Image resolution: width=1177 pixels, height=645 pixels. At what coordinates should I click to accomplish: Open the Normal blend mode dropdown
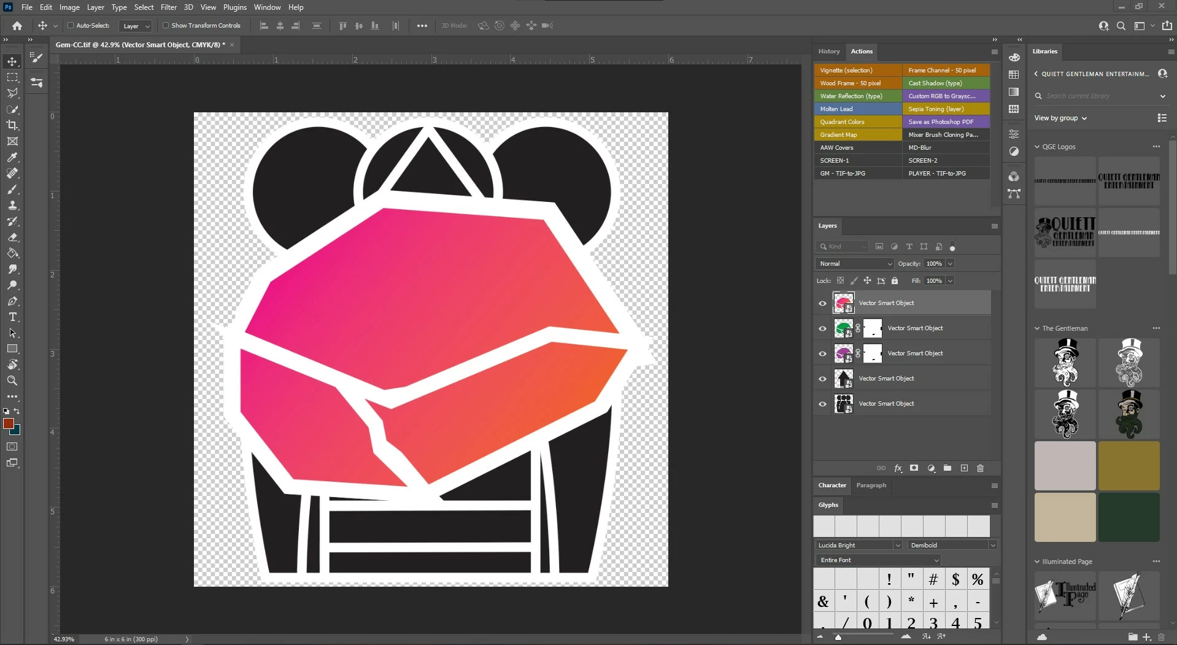[854, 264]
